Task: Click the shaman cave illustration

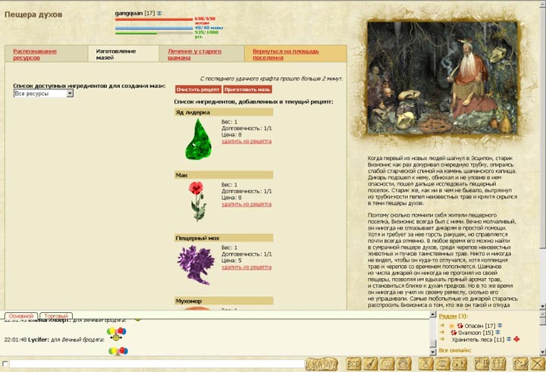Action: tap(442, 78)
